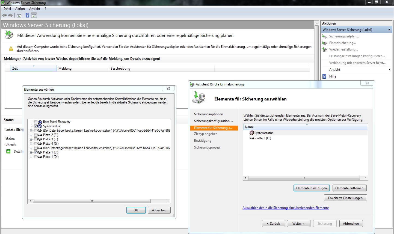Click the forward arrow toolbar icon

coord(11,16)
